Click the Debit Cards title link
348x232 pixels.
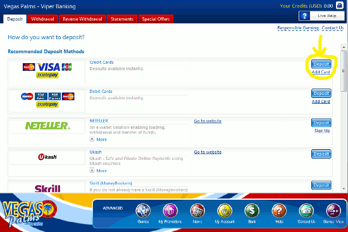tap(101, 92)
